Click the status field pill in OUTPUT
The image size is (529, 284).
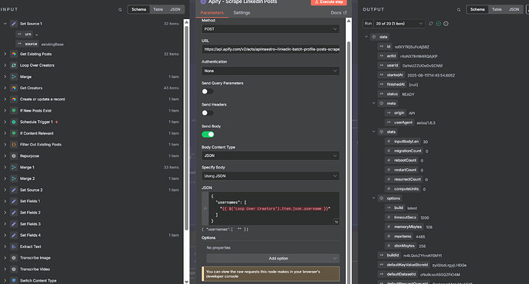389,94
